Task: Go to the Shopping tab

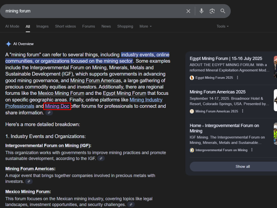Action: (x=125, y=26)
